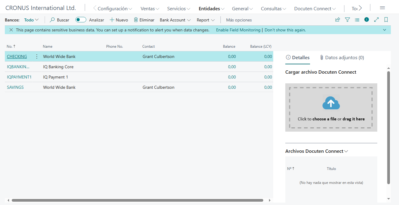Image resolution: width=399 pixels, height=205 pixels.
Task: Click the Nuevo button
Action: pyautogui.click(x=119, y=20)
